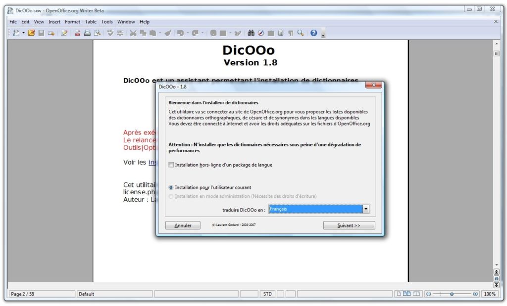Click the Default page style status field
Viewport: 507px width, 306px height.
click(114, 294)
